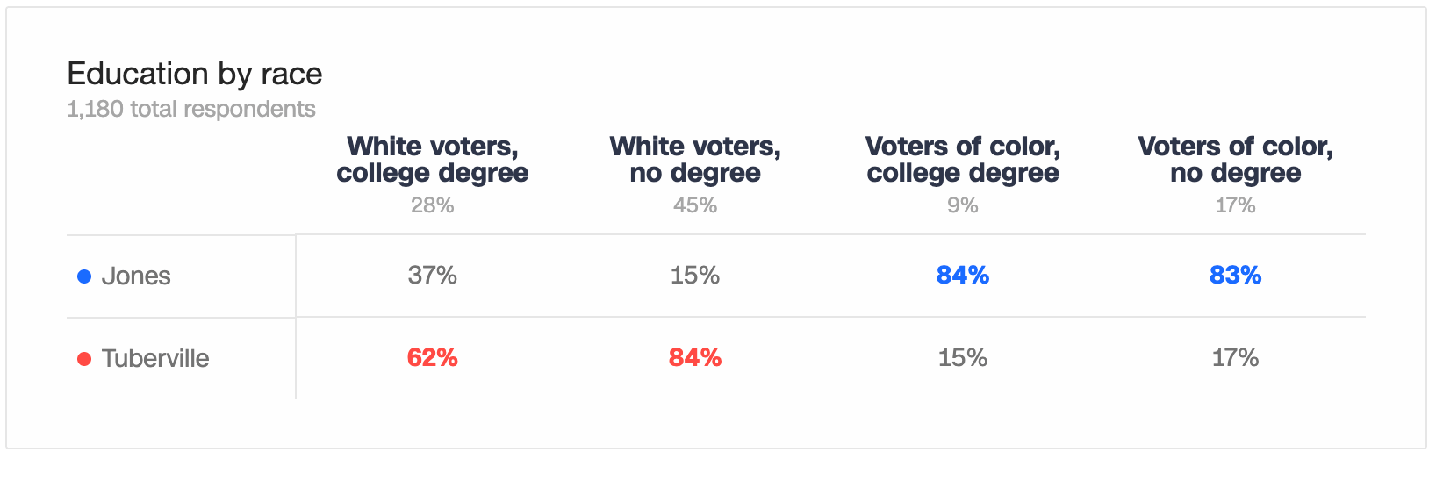
Task: Click the 9% share under third column
Action: (x=963, y=205)
